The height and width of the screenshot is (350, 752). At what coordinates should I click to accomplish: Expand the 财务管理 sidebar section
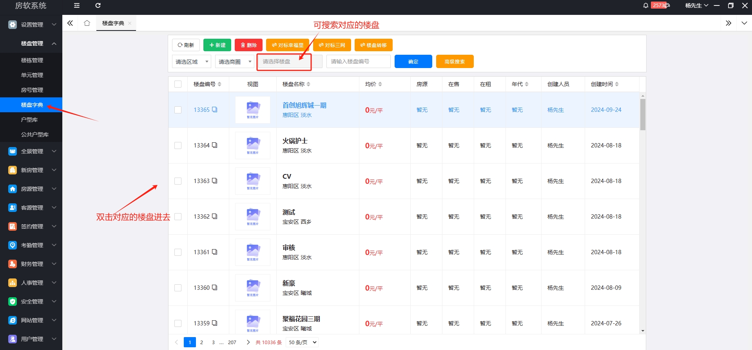[54, 264]
